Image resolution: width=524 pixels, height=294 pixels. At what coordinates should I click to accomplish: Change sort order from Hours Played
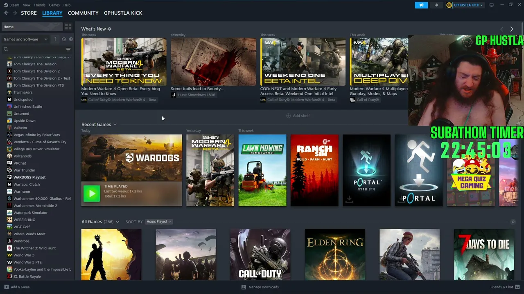coord(159,222)
